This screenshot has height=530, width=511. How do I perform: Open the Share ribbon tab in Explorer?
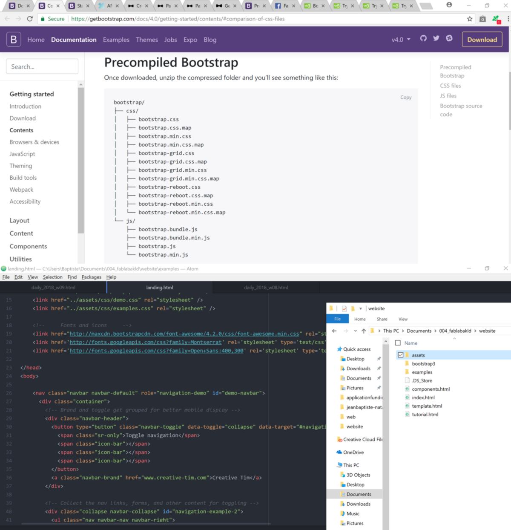[x=382, y=319]
